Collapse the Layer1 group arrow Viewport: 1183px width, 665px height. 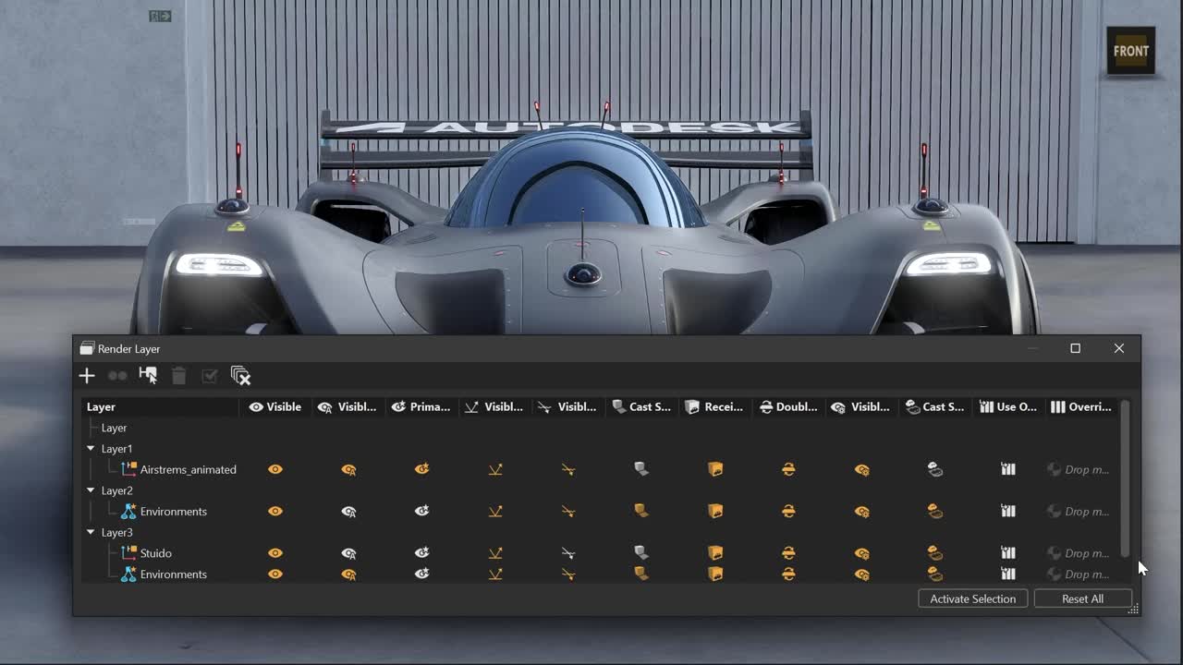(x=91, y=449)
